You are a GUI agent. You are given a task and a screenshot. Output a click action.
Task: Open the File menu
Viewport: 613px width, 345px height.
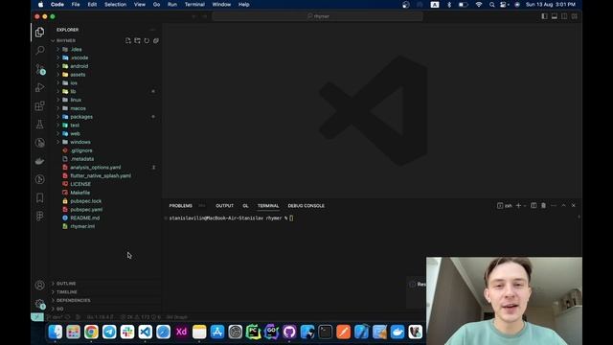(76, 4)
